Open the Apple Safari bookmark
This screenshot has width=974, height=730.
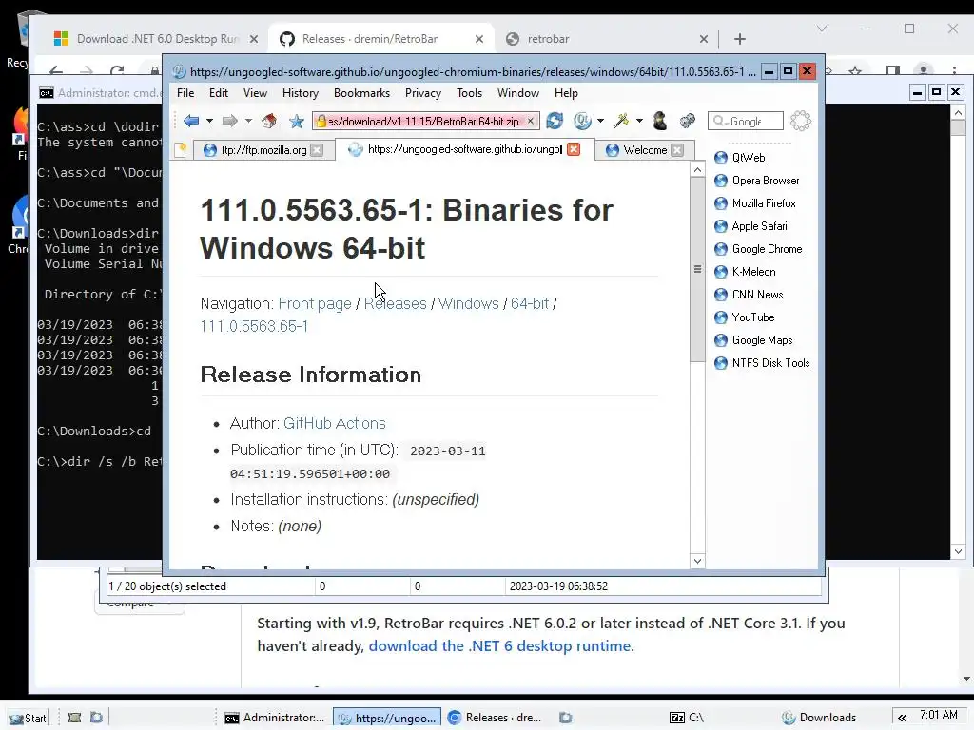[750, 226]
